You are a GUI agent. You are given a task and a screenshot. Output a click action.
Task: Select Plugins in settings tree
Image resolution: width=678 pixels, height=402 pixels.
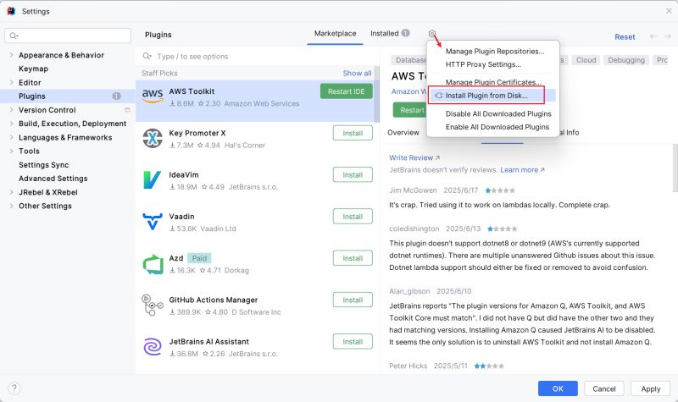tap(68, 96)
